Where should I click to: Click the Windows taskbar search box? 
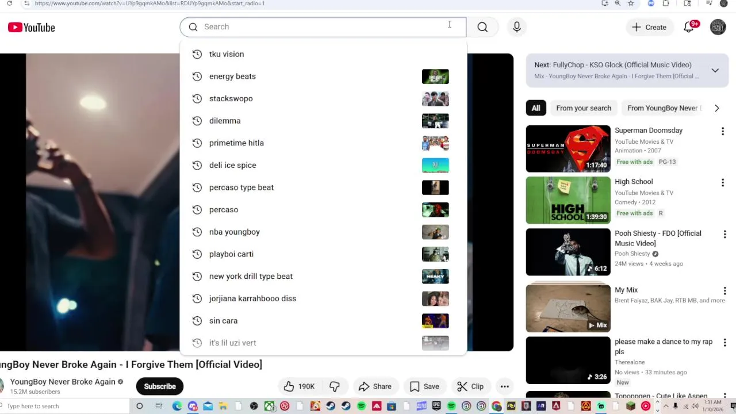click(64, 406)
